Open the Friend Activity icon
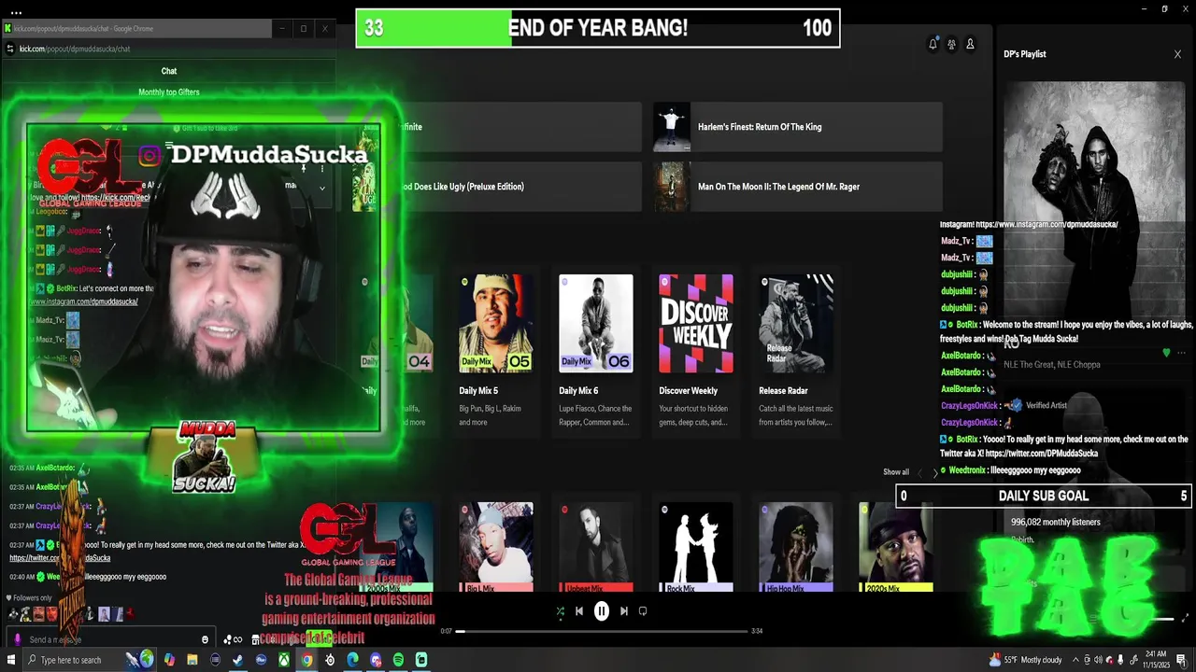The height and width of the screenshot is (672, 1196). 951,44
